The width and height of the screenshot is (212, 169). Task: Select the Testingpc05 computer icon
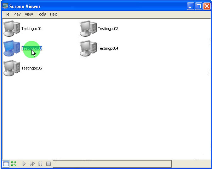(x=12, y=68)
